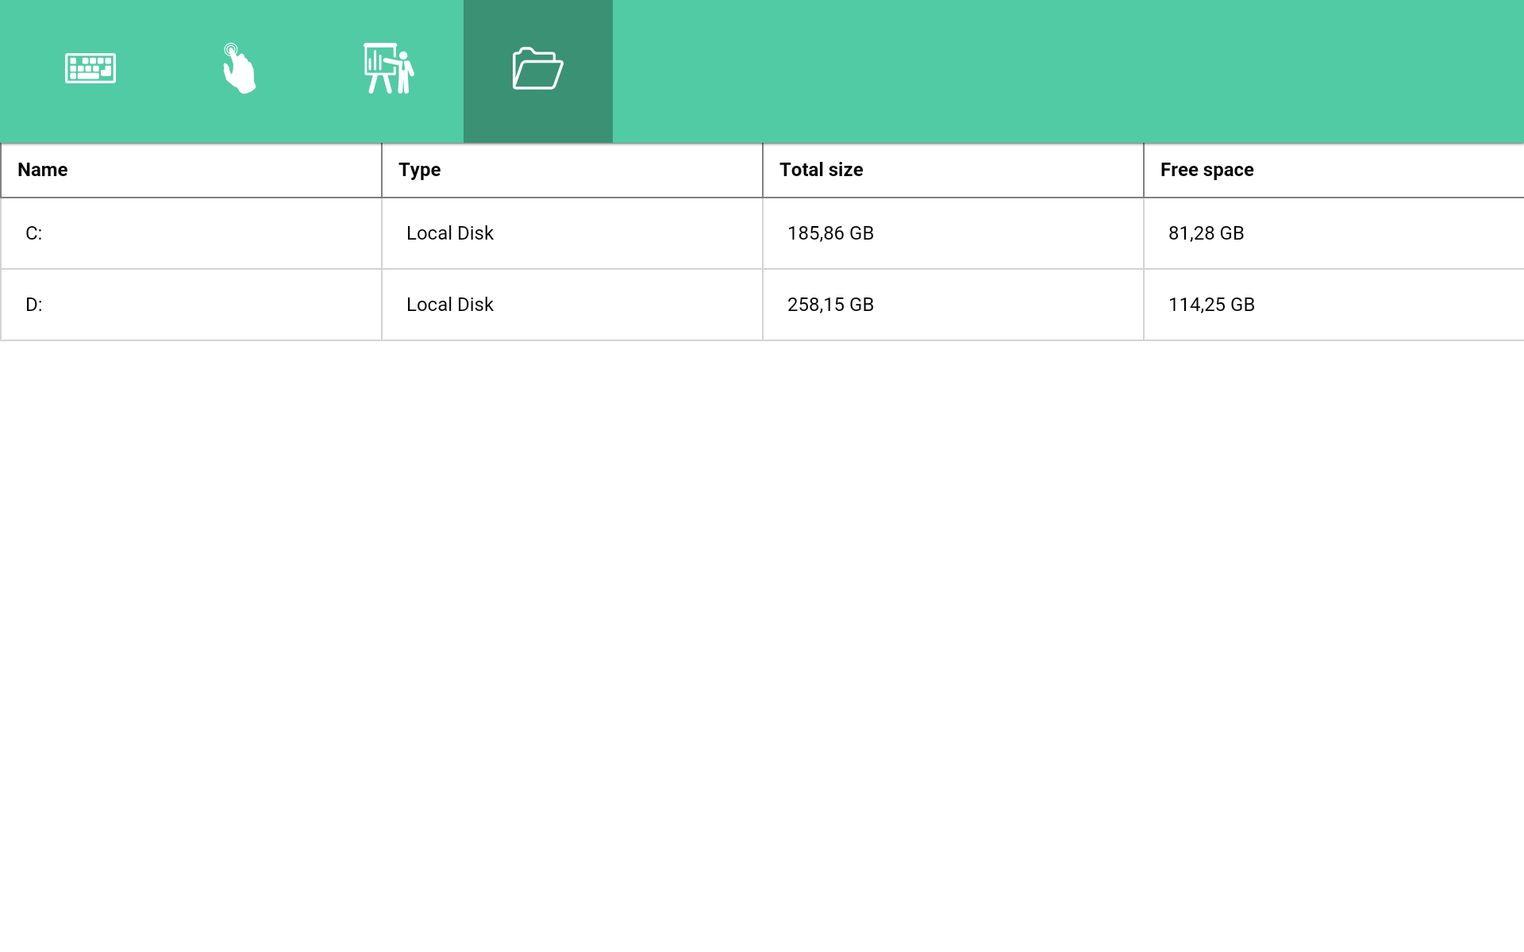Click divider between Total size and Free space

[x=1144, y=170]
